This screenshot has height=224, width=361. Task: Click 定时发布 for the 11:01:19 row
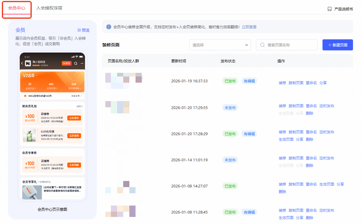point(327,158)
